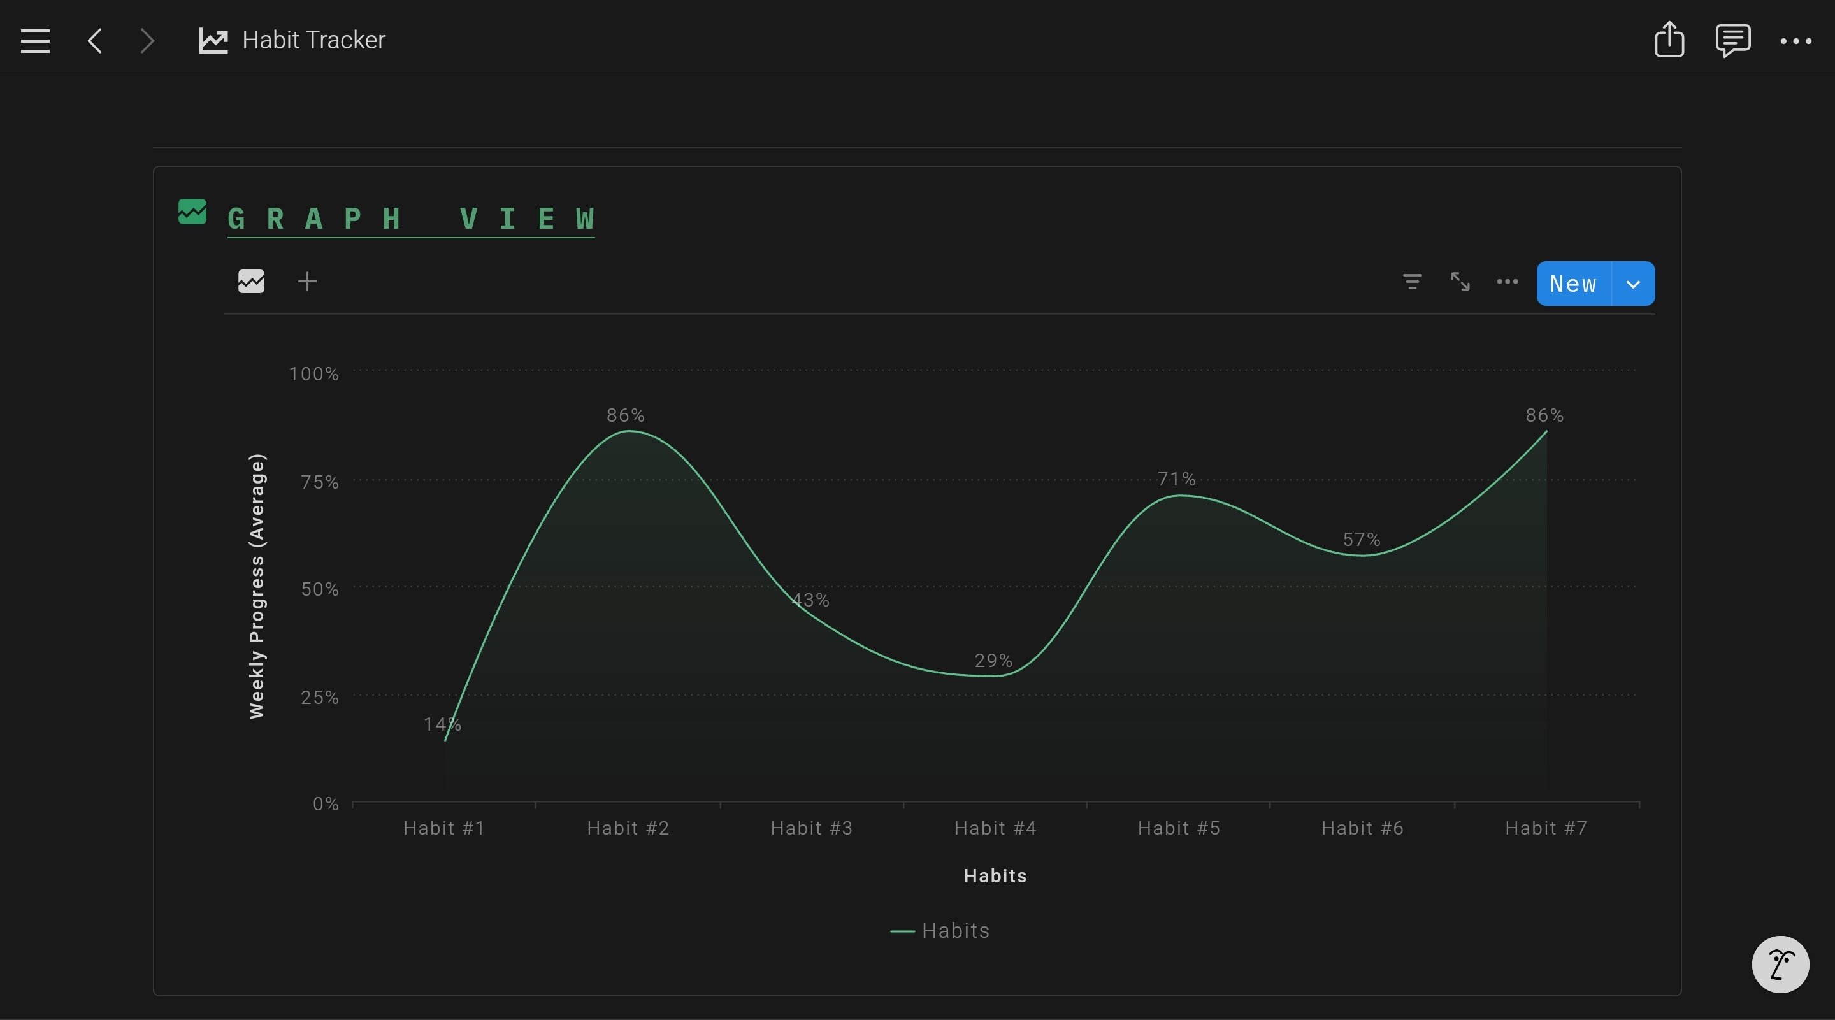Viewport: 1835px width, 1020px height.
Task: Open the GRAPH VIEW heading link
Action: (410, 219)
